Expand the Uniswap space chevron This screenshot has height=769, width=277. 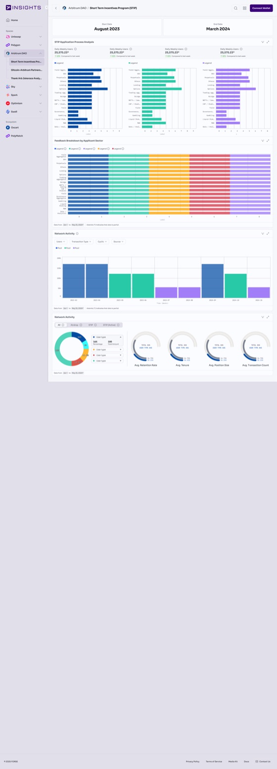41,37
